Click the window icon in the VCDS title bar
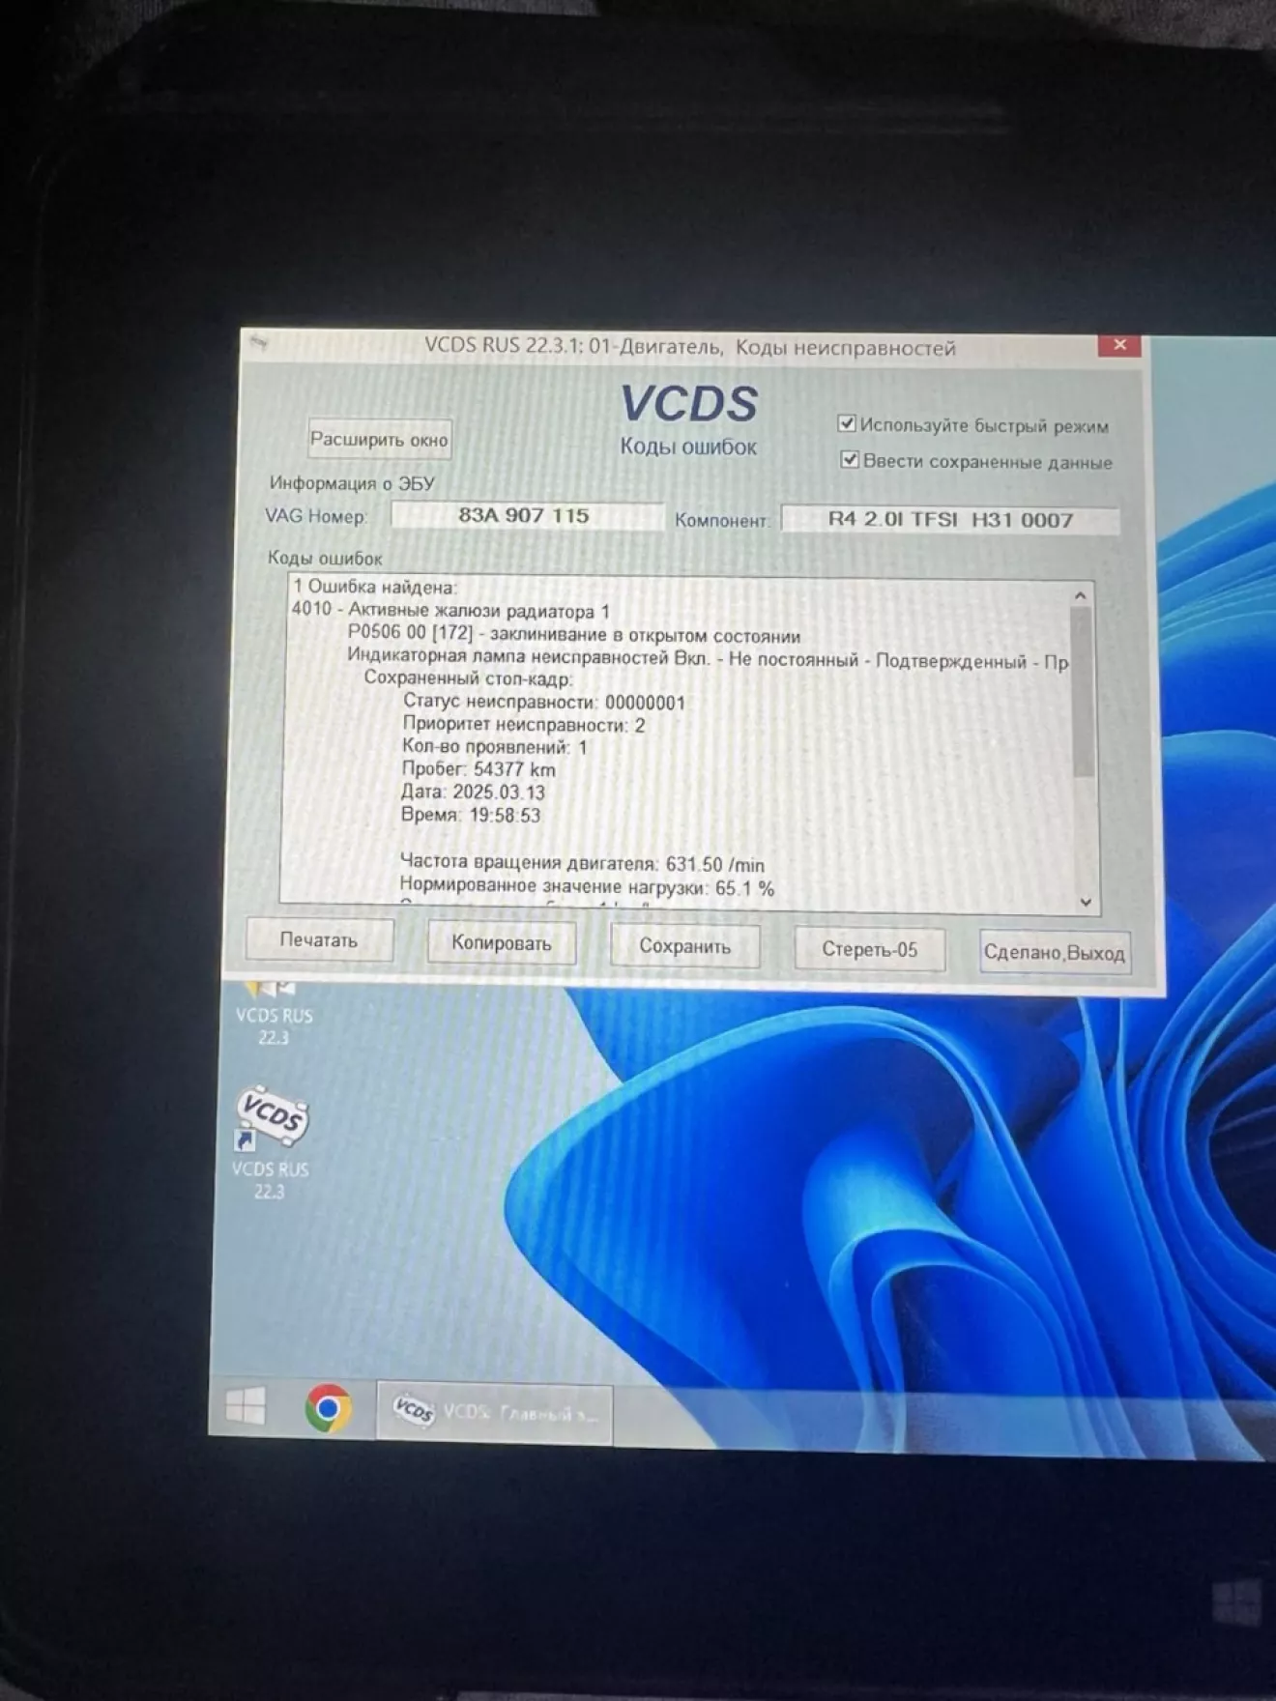Screen dimensions: 1276x1701 258,342
